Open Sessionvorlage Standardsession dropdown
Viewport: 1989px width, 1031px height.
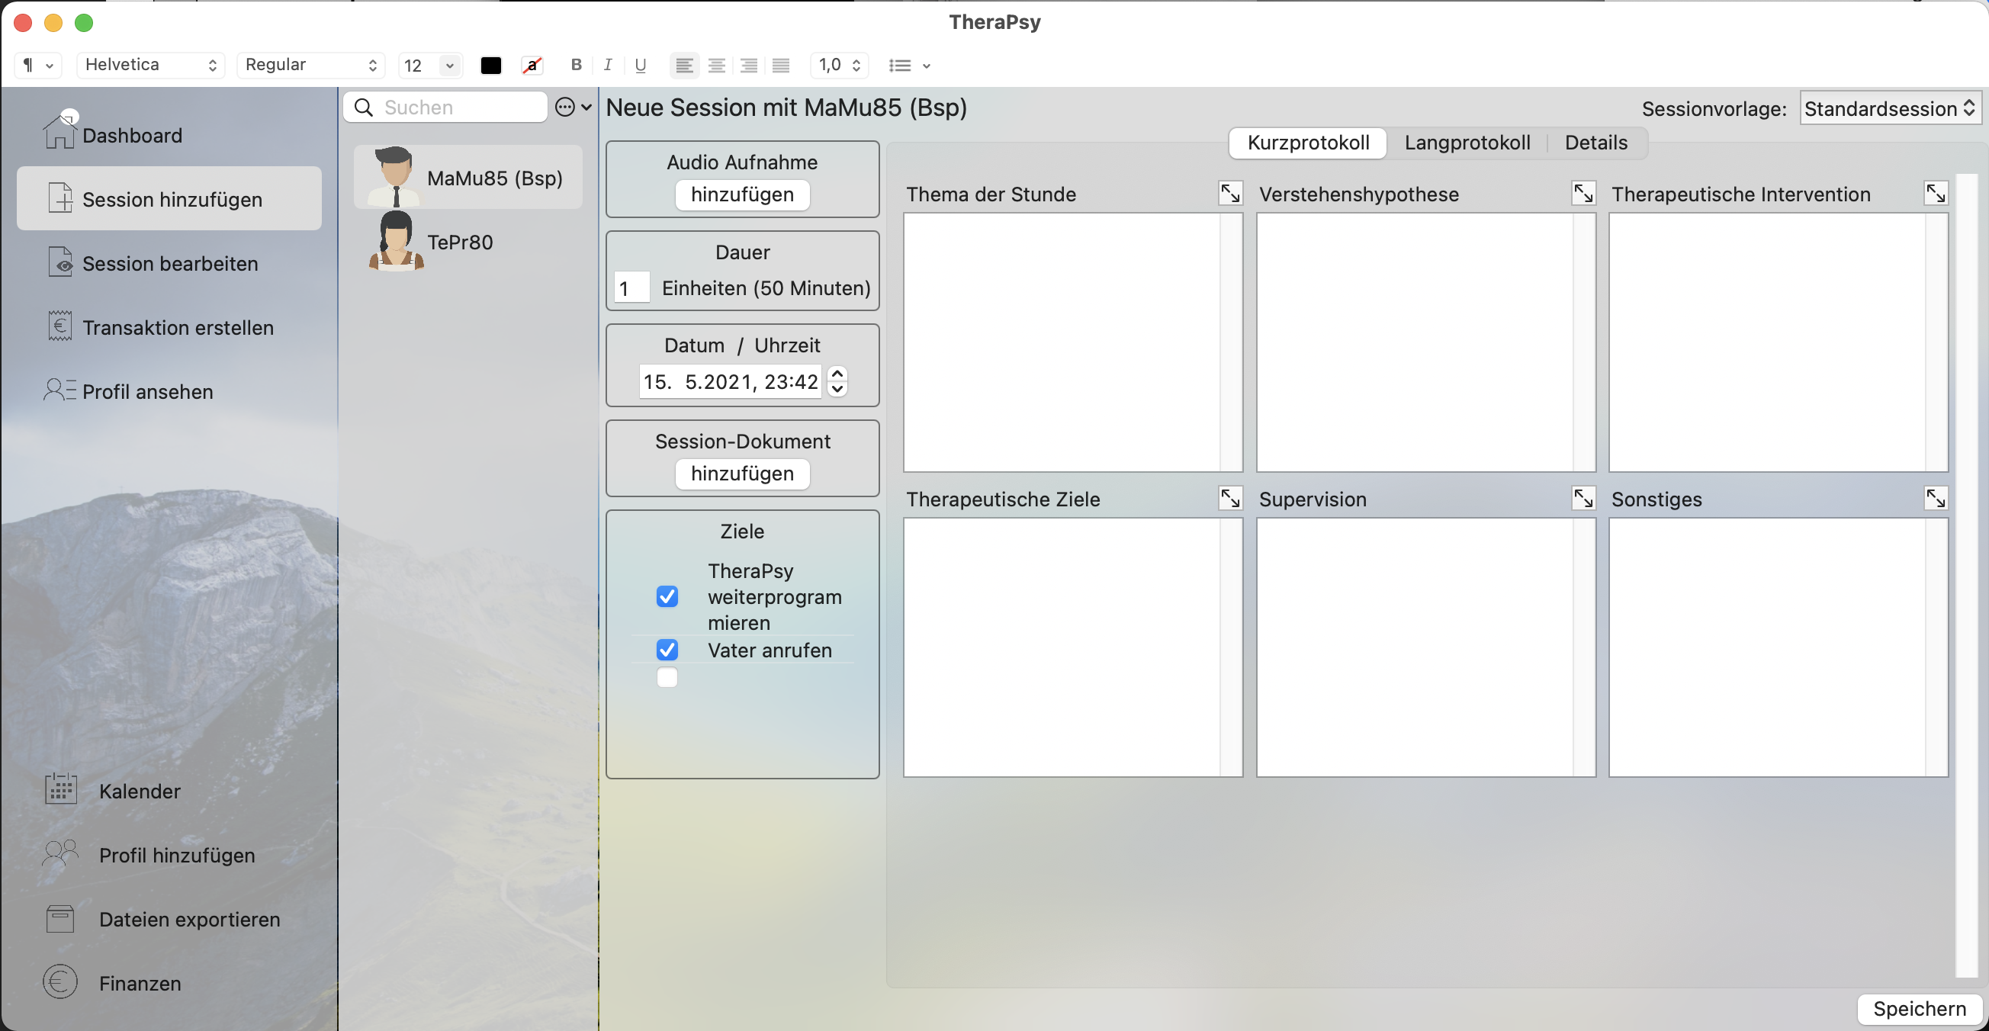(x=1888, y=108)
